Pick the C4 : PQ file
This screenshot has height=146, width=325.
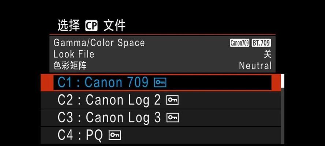[161, 135]
